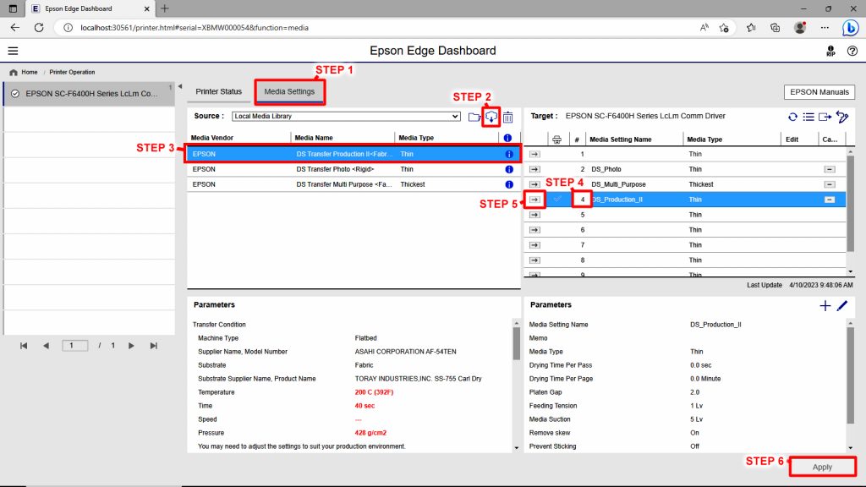
Task: Cancel DS_Multi_Purpose setting with minus button
Action: click(x=830, y=184)
